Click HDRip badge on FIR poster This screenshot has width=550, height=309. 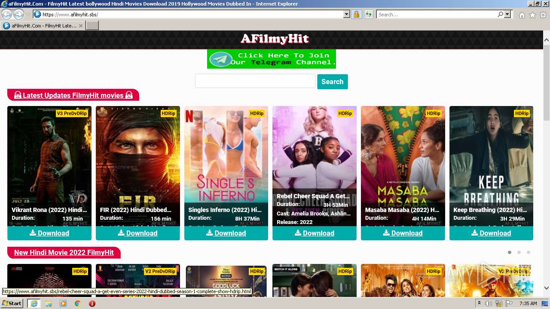point(168,113)
